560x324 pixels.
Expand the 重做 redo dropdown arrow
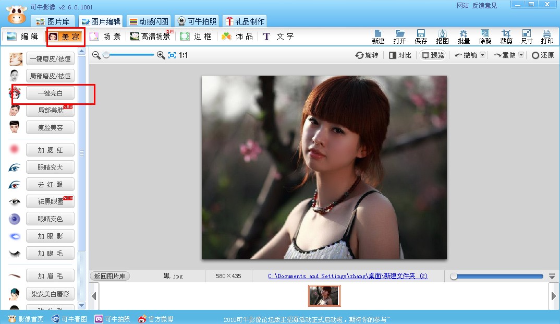point(521,55)
